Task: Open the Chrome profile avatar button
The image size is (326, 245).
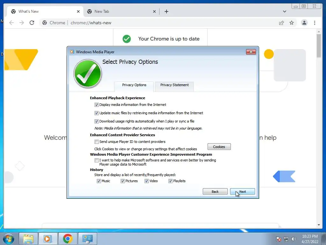Action: [x=304, y=23]
